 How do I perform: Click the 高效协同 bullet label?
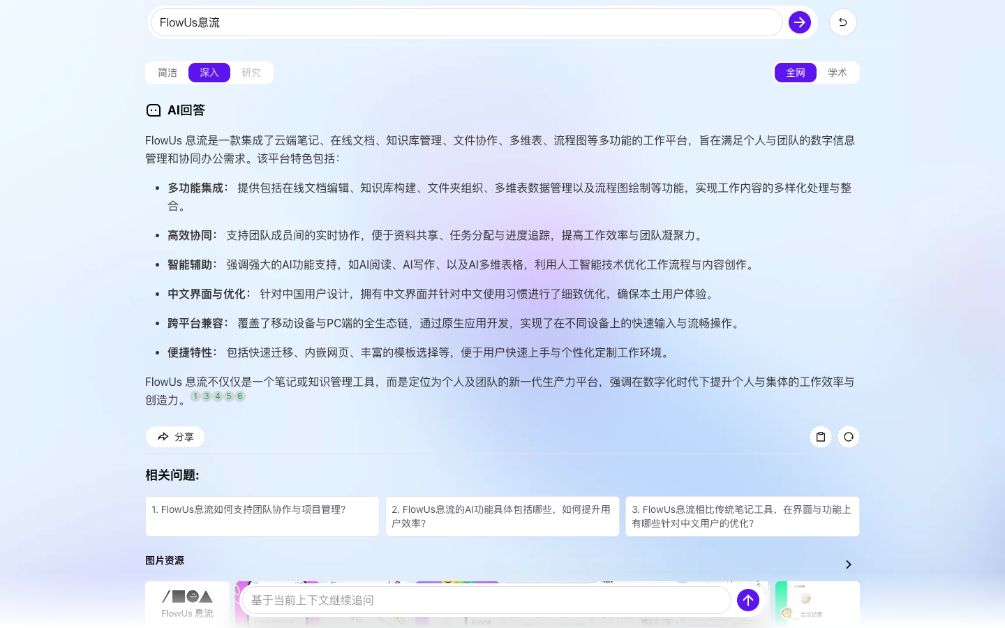(x=193, y=235)
